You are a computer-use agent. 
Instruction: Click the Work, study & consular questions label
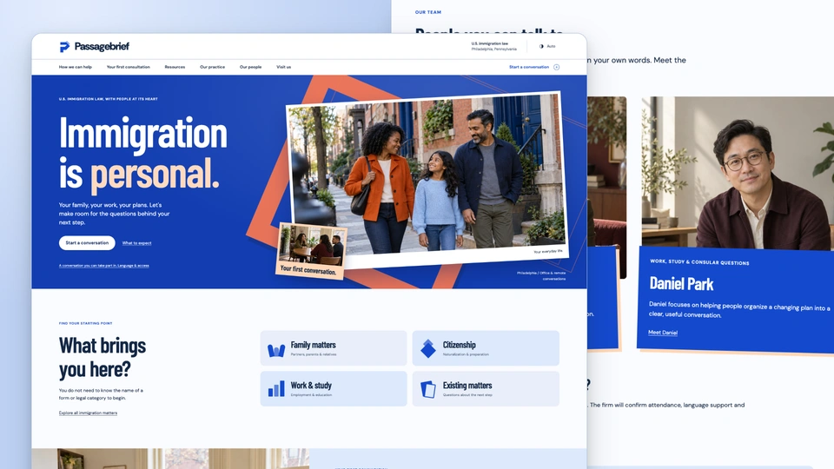[x=699, y=262]
